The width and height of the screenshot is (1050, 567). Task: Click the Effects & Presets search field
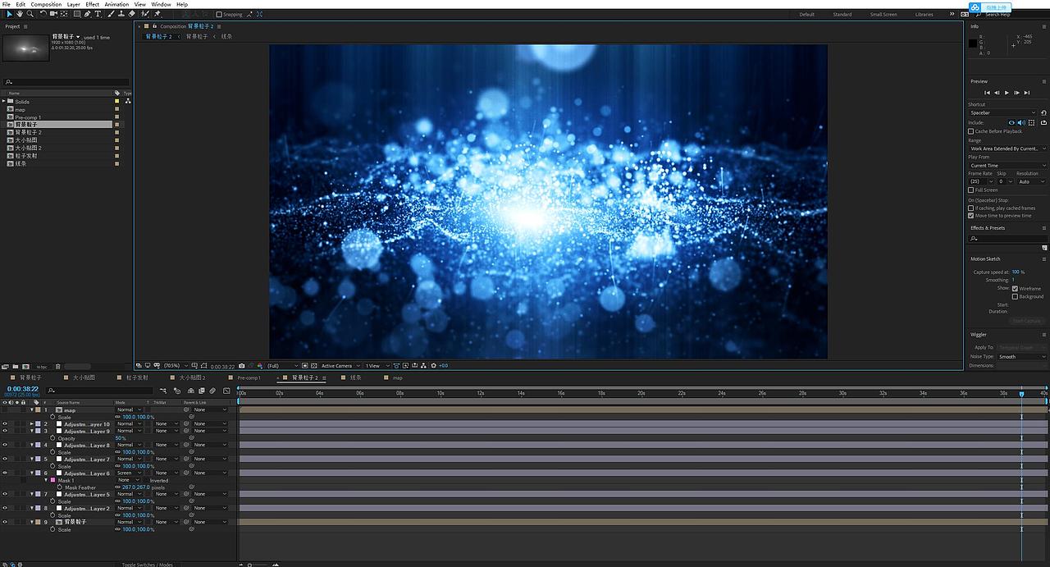(1008, 238)
